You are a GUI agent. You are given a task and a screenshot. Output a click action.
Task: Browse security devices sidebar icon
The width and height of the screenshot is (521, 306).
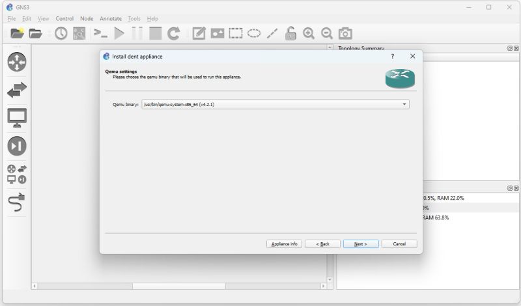17,146
